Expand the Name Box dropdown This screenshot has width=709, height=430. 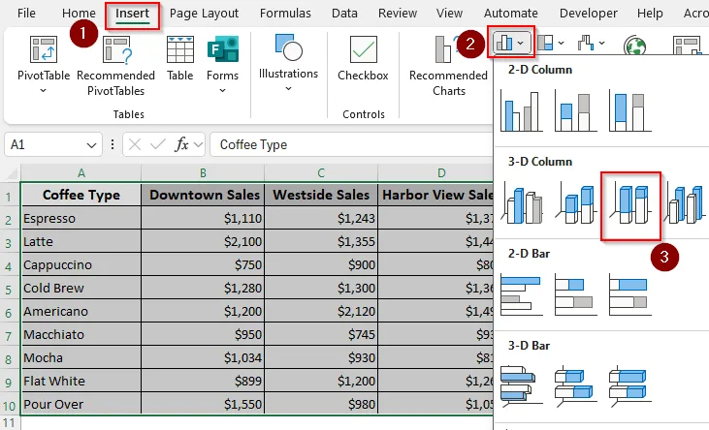pos(91,145)
